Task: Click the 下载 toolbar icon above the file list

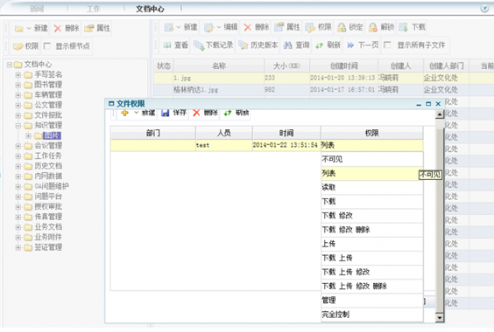Action: point(403,27)
